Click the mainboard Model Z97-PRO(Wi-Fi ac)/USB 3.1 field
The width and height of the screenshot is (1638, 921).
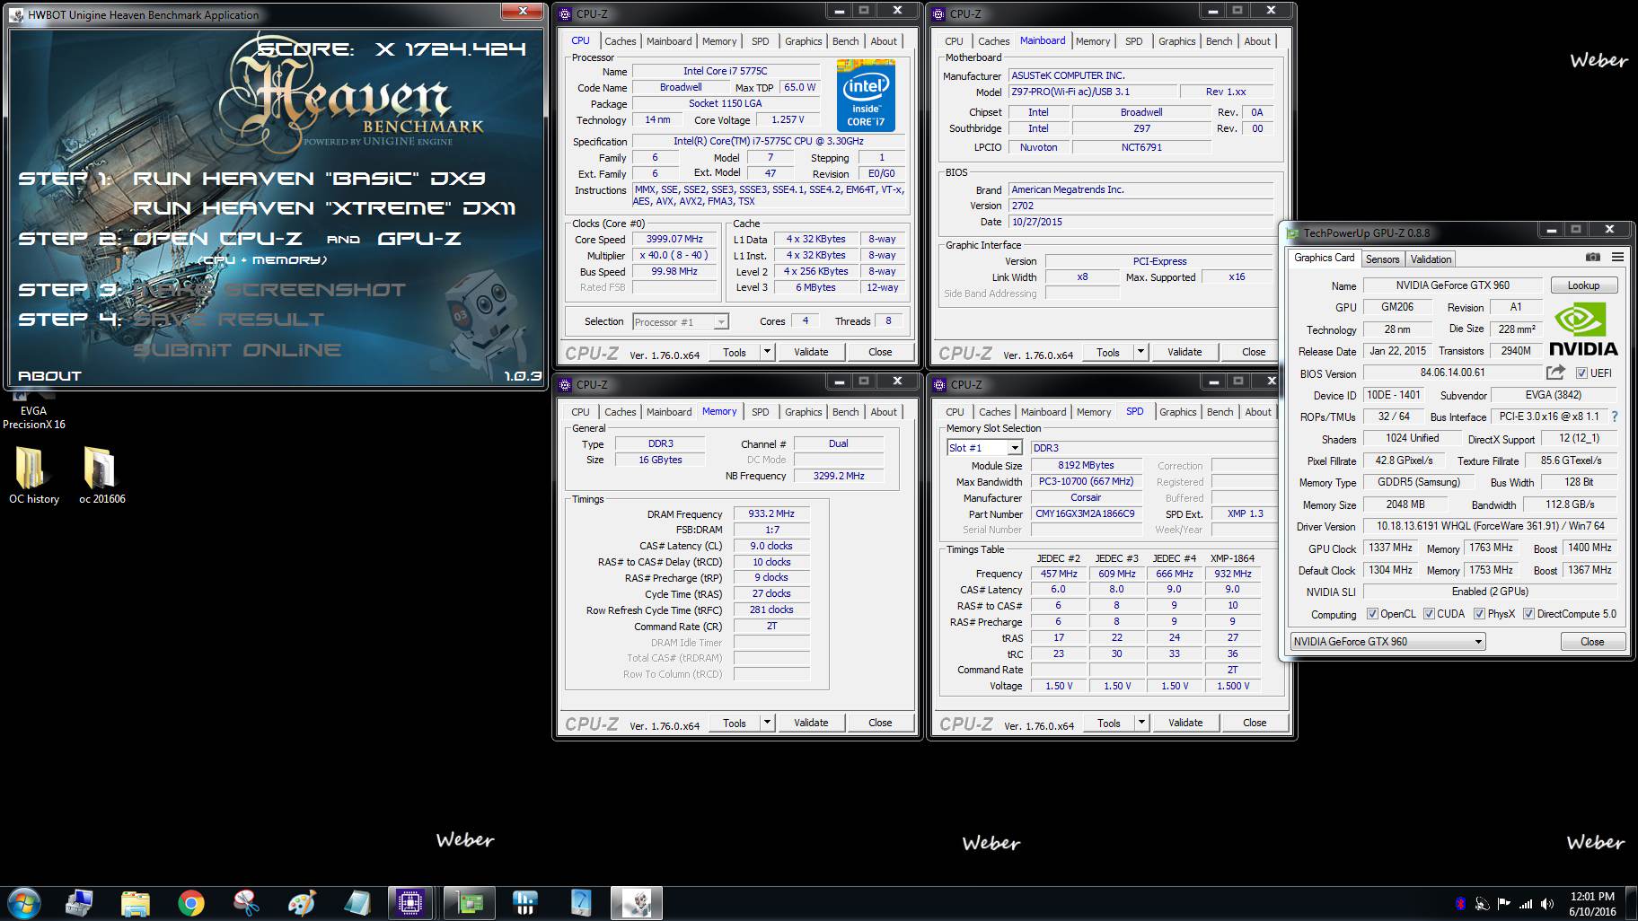(1093, 92)
